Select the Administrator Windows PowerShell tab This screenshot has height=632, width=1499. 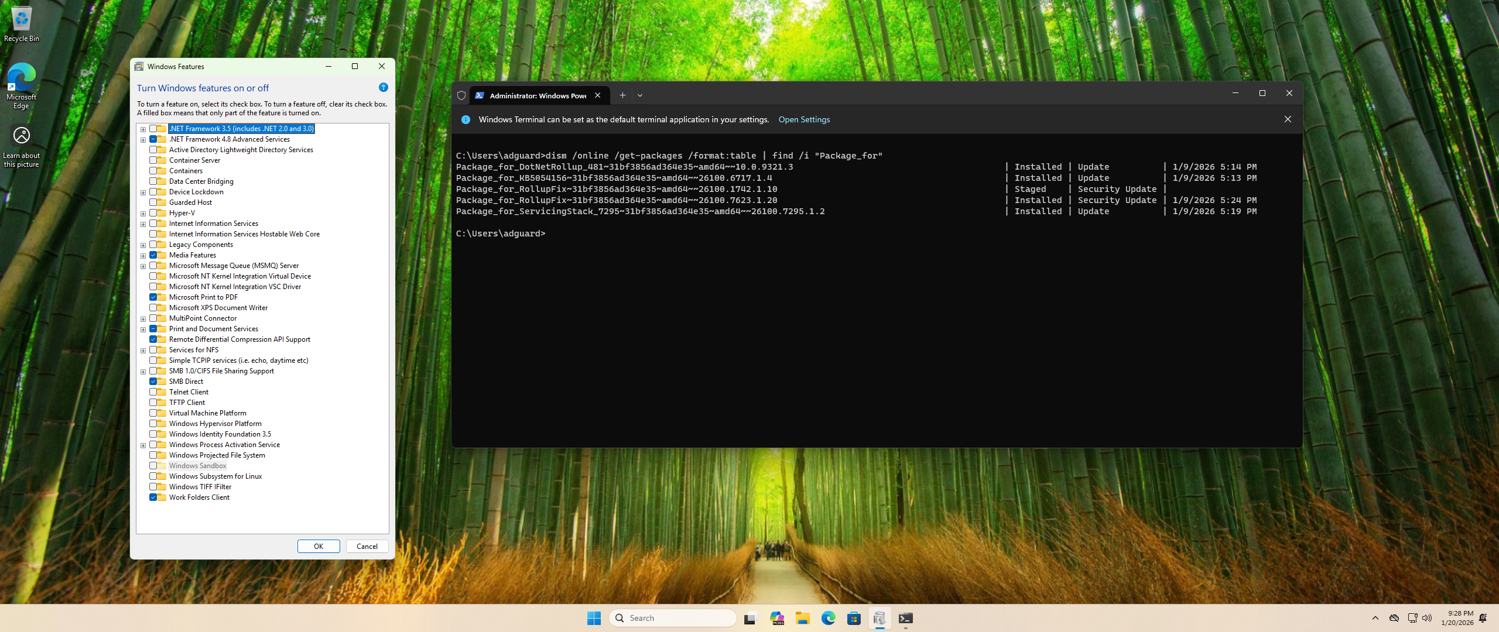pos(537,95)
